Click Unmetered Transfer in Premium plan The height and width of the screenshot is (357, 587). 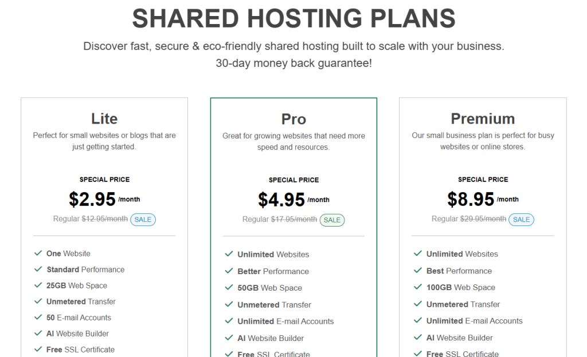tap(463, 304)
